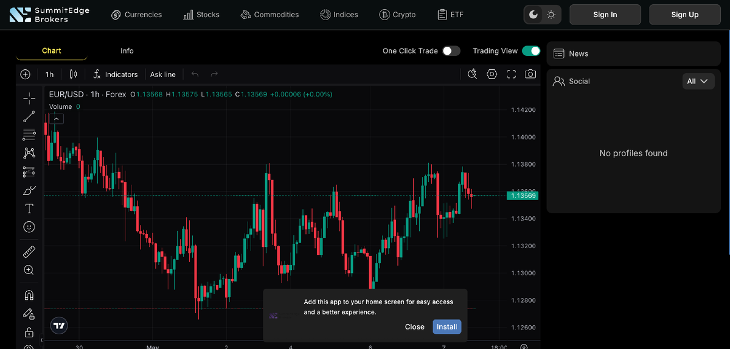Click the Volume indicator label
Viewport: 730px width, 349px height.
pyautogui.click(x=61, y=106)
